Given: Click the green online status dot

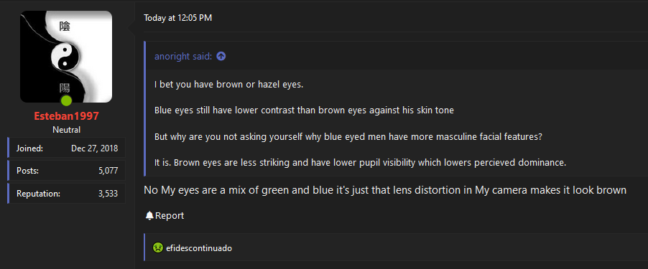Looking at the screenshot, I should [66, 100].
